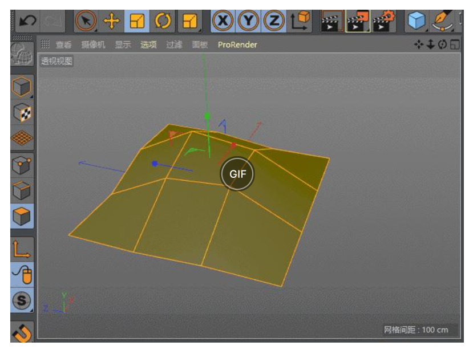Toggle the Z axis lock
This screenshot has width=473, height=350.
tap(274, 21)
